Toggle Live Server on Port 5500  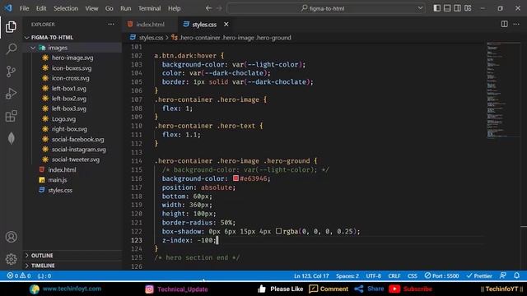click(441, 275)
